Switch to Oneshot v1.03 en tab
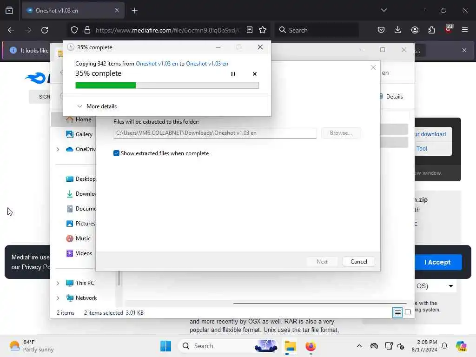476x357 pixels. coord(73,11)
